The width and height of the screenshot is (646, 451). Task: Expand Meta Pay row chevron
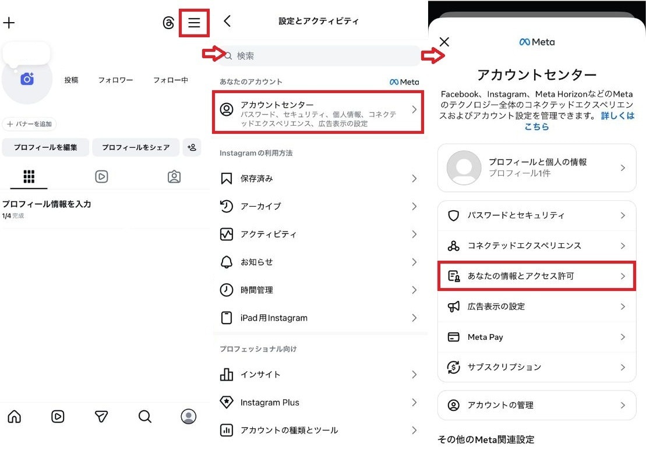(x=623, y=337)
